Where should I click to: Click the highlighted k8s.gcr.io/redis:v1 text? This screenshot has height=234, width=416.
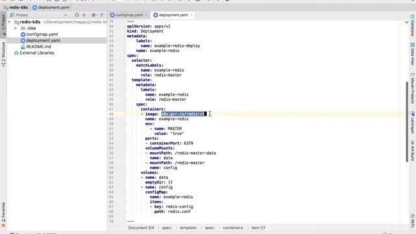click(183, 114)
